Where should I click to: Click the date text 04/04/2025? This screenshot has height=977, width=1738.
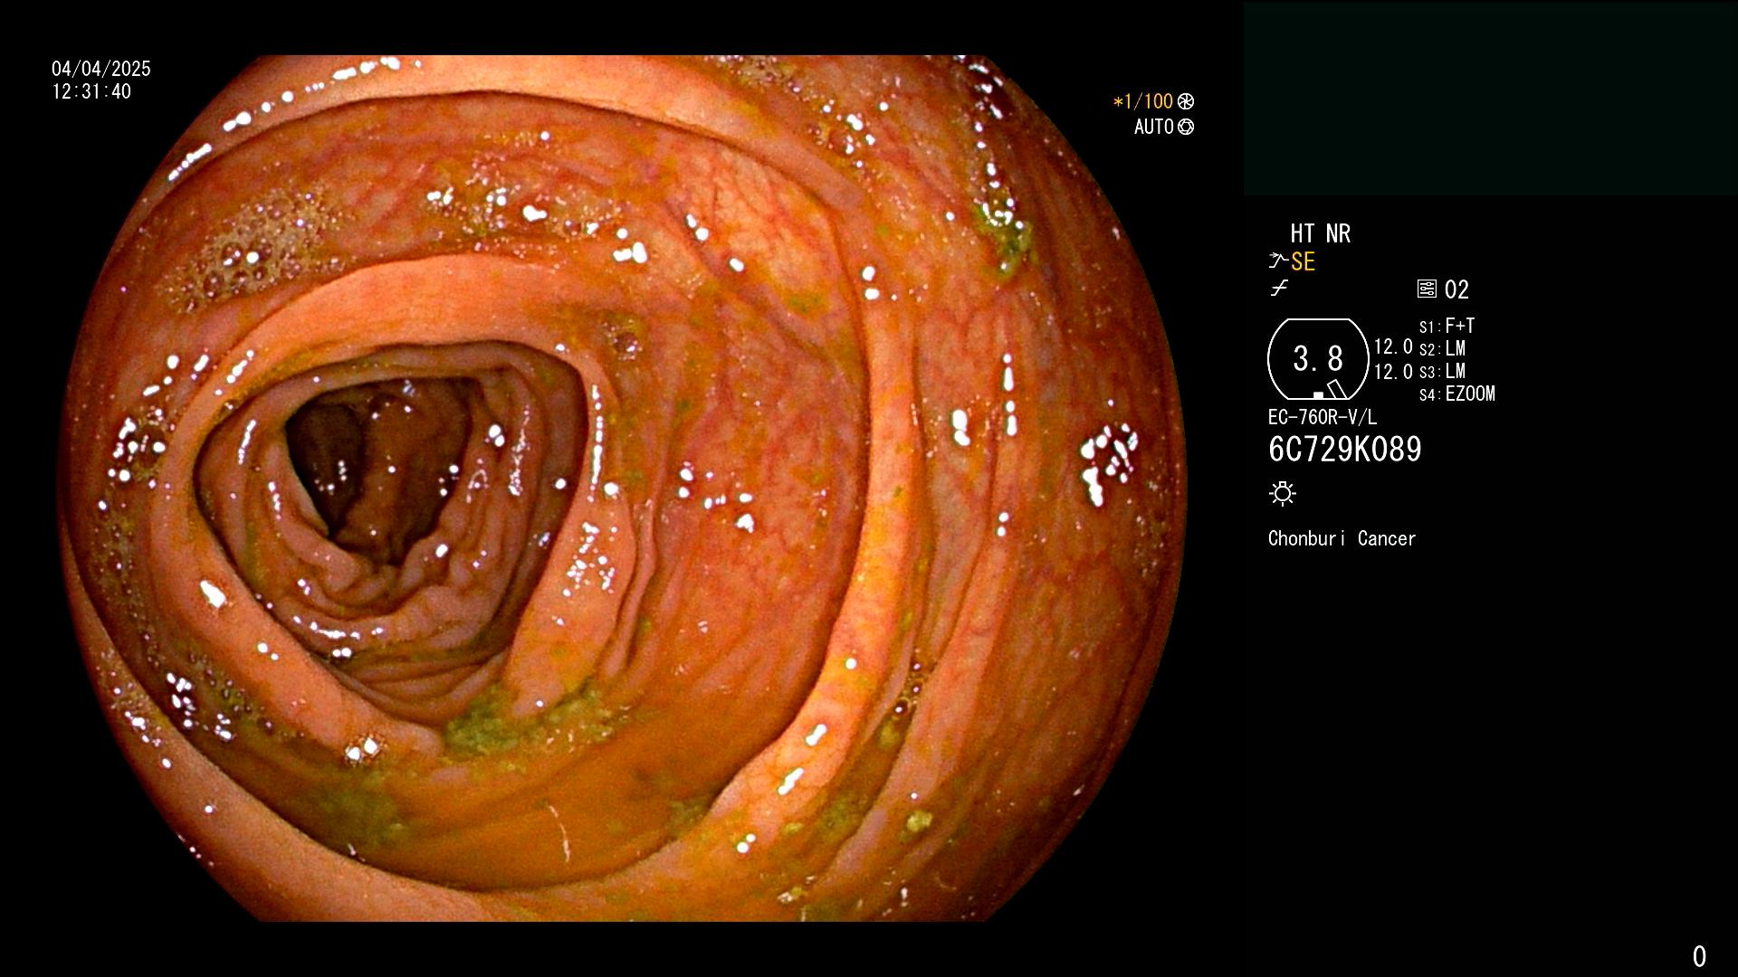point(101,69)
